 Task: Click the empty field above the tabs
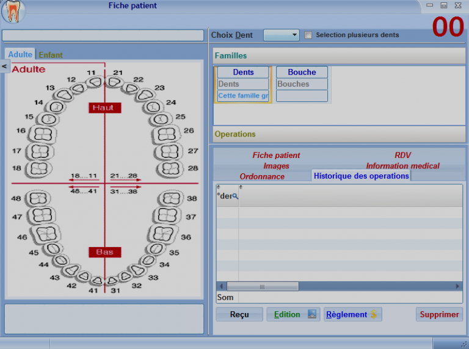coord(103,35)
